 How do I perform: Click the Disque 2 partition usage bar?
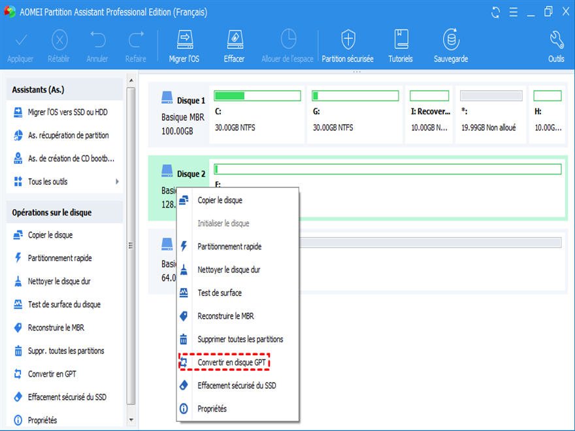point(387,169)
